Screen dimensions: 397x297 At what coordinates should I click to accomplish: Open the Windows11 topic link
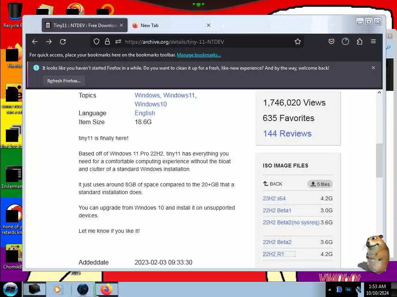(x=180, y=95)
